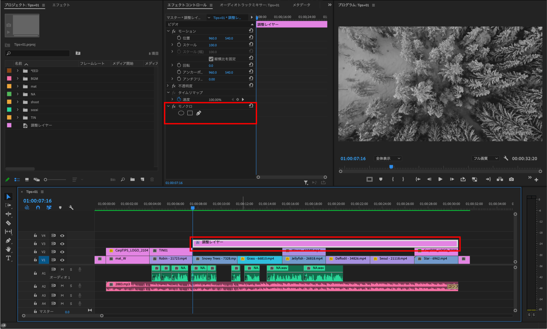Click new bin folder icon in project panel

pos(132,179)
